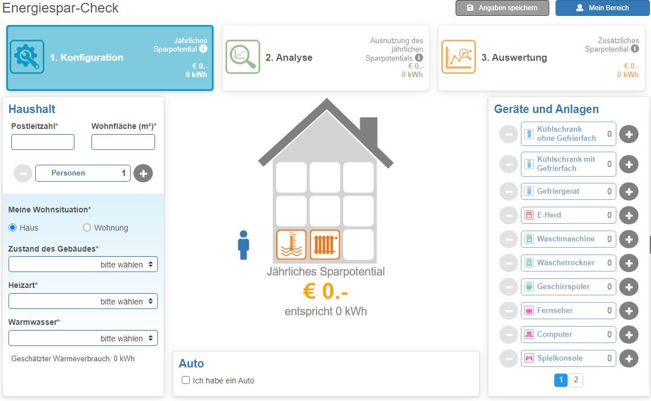Viewport: 651px width, 401px height.
Task: Click the info icon beside Jährliches Sparpotential
Action: (x=203, y=49)
